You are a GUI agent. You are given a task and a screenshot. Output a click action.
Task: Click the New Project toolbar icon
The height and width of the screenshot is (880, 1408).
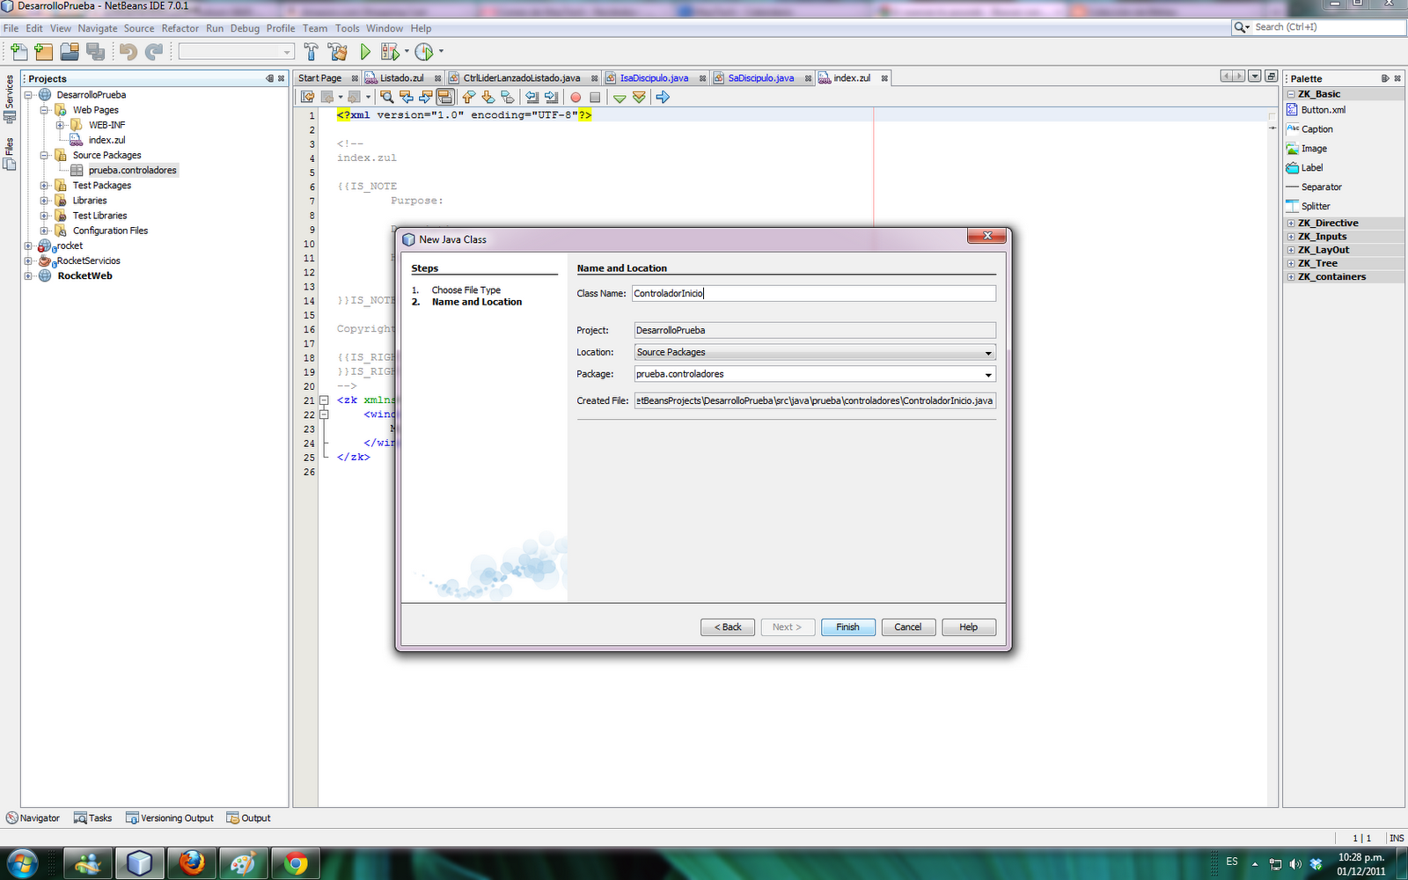point(44,52)
